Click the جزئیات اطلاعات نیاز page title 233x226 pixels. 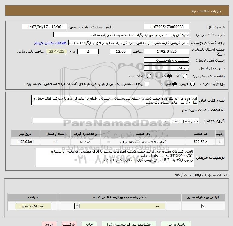[x=206, y=11]
